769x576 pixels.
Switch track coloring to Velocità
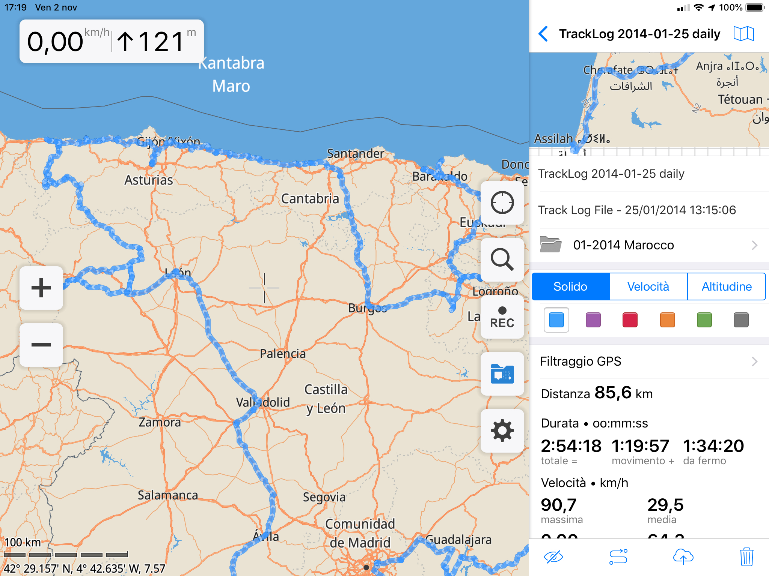648,286
